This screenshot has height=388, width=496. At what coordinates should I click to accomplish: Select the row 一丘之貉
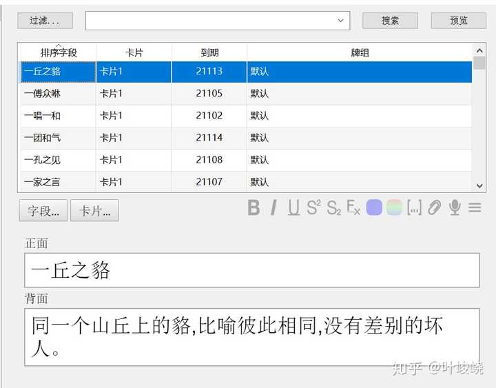(247, 72)
